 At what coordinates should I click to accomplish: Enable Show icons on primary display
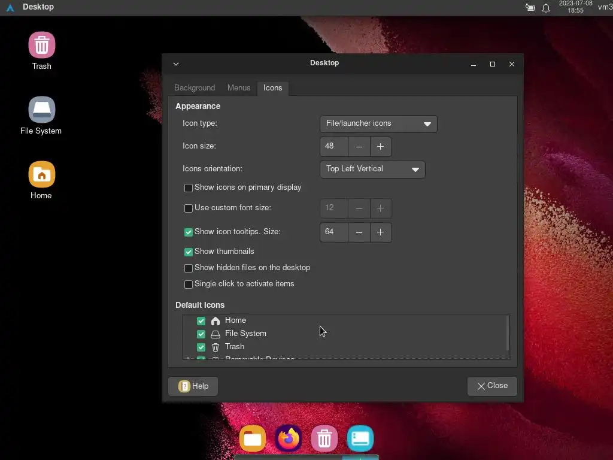point(189,187)
